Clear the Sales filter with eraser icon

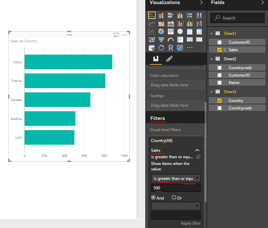tap(198, 157)
